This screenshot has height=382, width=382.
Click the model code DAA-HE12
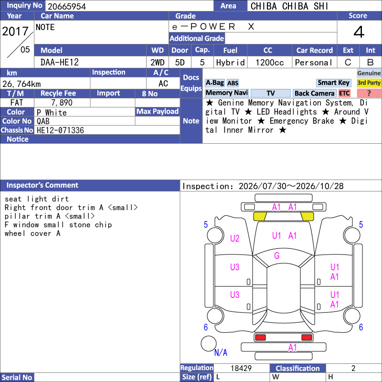[x=59, y=63]
